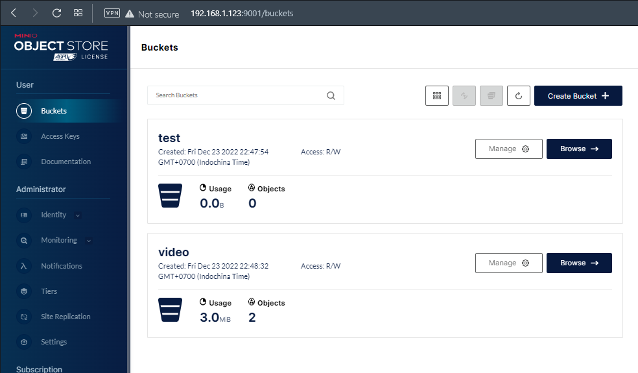Click the browser back arrow

click(14, 13)
